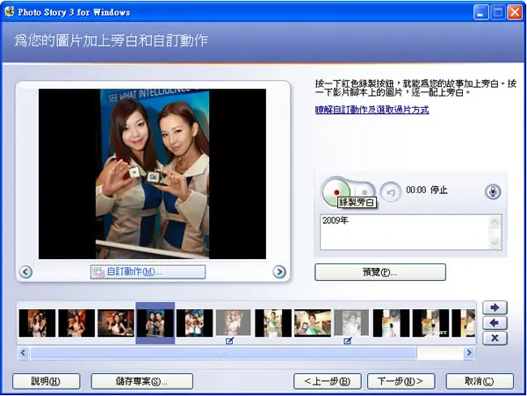527x396 pixels.
Task: Move selected picture forward in filmstrip
Action: pyautogui.click(x=495, y=307)
